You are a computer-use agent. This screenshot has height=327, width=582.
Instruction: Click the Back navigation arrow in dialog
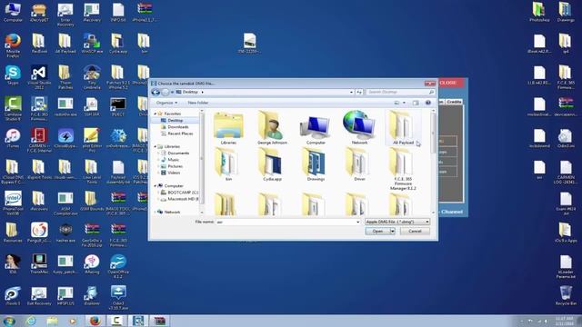point(156,92)
